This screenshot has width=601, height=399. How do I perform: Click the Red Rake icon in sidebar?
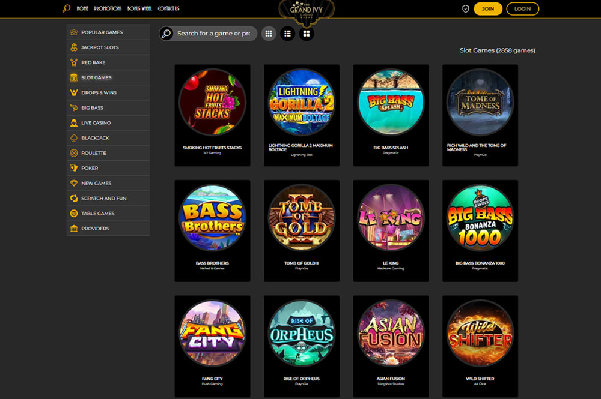pos(74,62)
